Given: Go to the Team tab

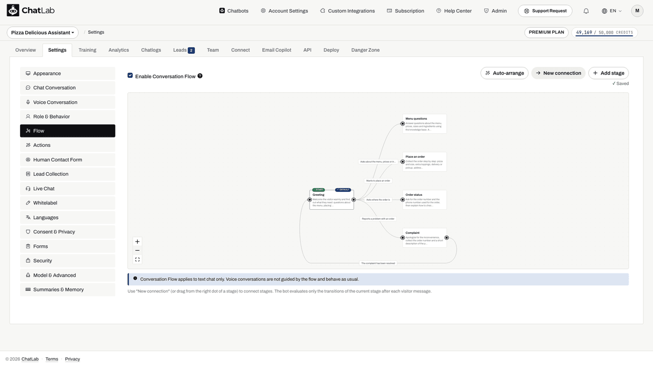Looking at the screenshot, I should click(x=213, y=50).
